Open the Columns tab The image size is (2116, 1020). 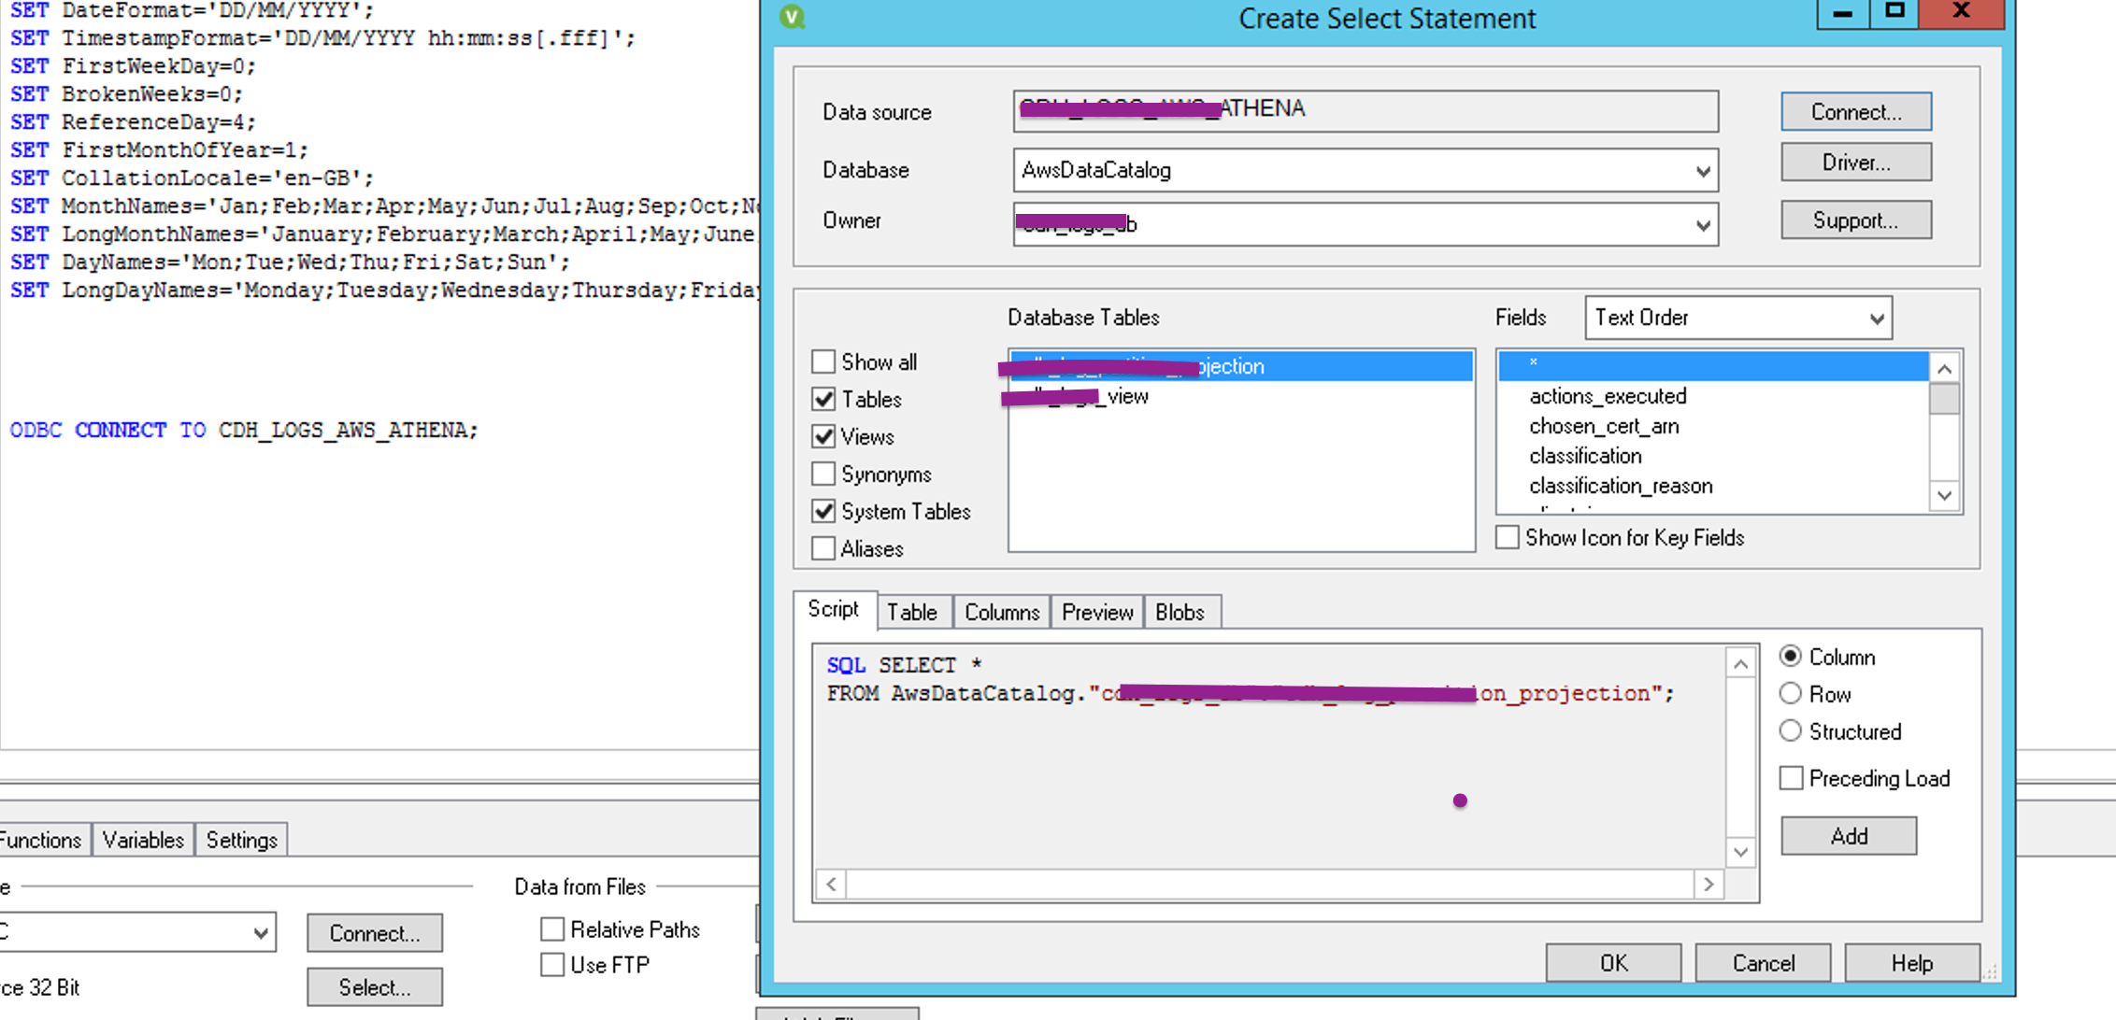coord(1001,613)
